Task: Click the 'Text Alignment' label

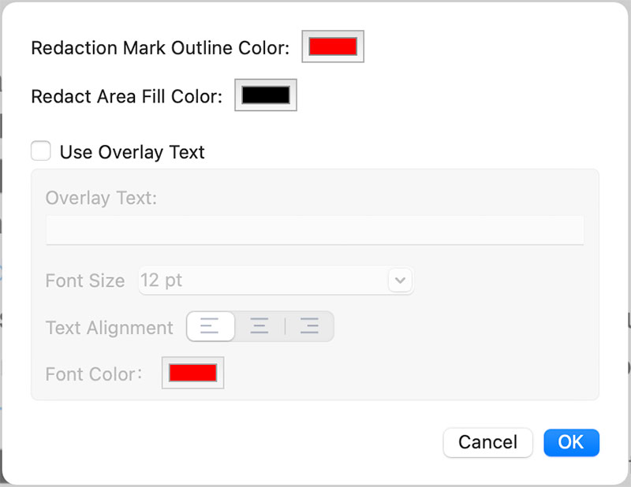Action: click(109, 328)
